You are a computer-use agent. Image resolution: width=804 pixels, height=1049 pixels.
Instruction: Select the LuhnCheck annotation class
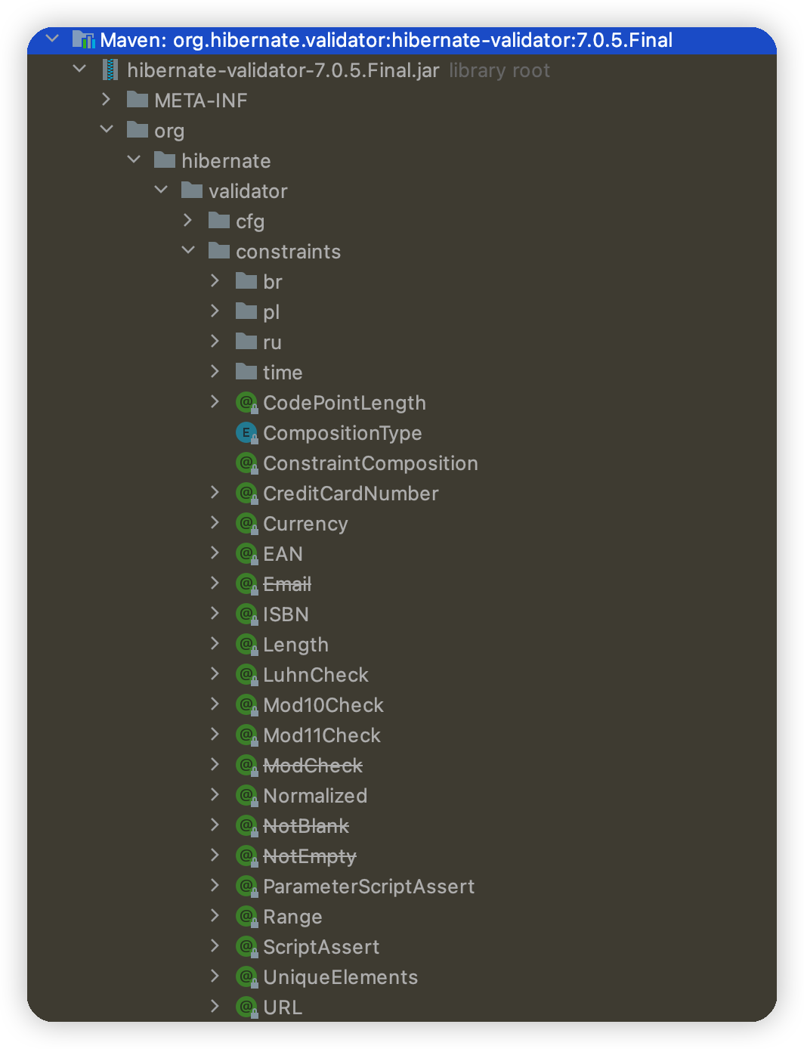click(315, 675)
